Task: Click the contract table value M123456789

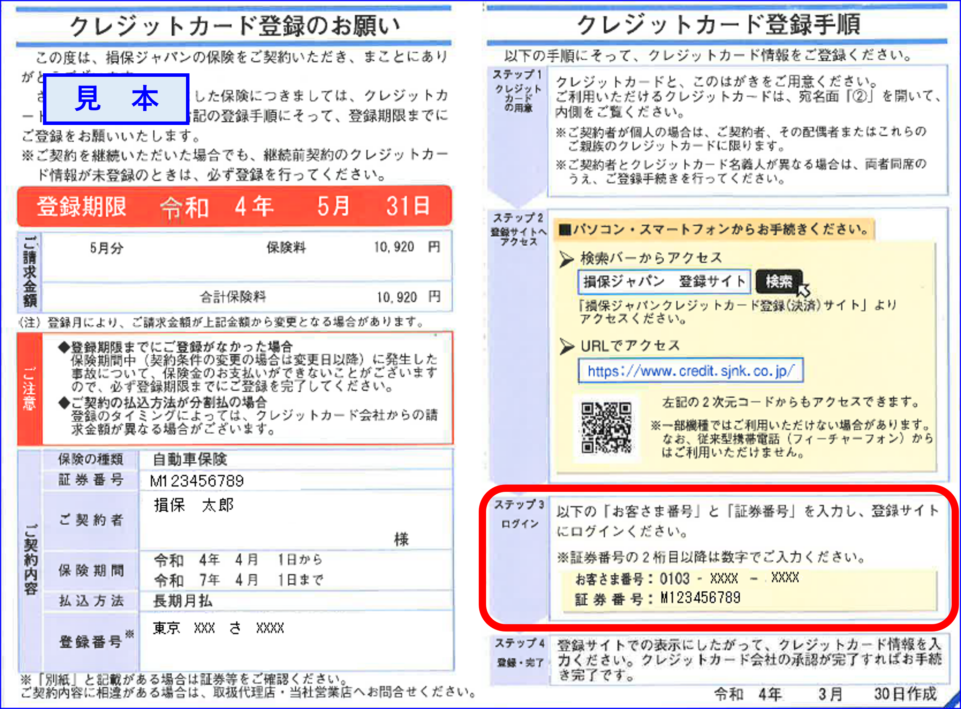Action: coord(197,481)
